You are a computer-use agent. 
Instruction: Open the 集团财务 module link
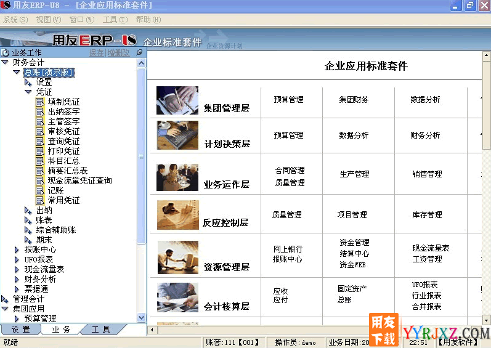click(354, 100)
